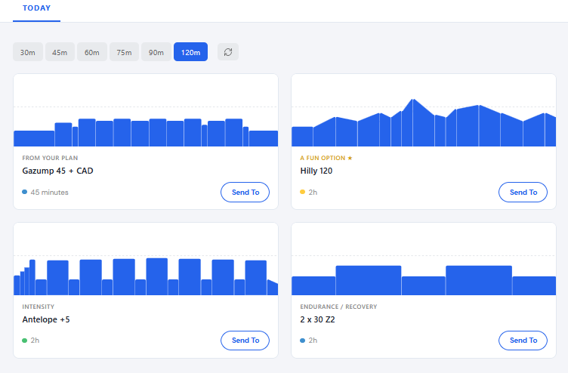
Task: Choose the 90m duration option
Action: pos(156,52)
